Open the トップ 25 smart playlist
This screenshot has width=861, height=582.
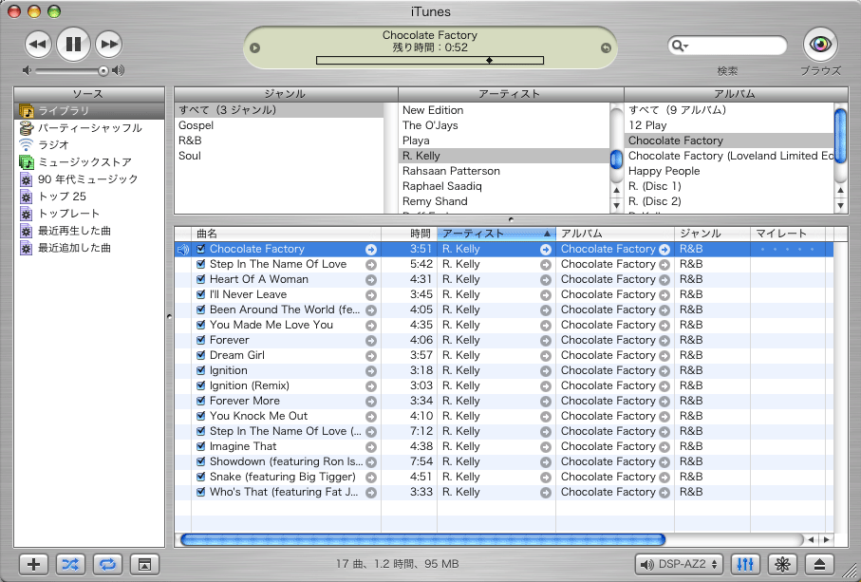pyautogui.click(x=89, y=197)
